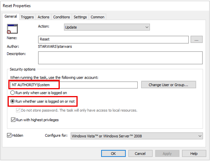Open the Action dropdown showing Update
Screen dimensions: 210x161
(x=107, y=27)
